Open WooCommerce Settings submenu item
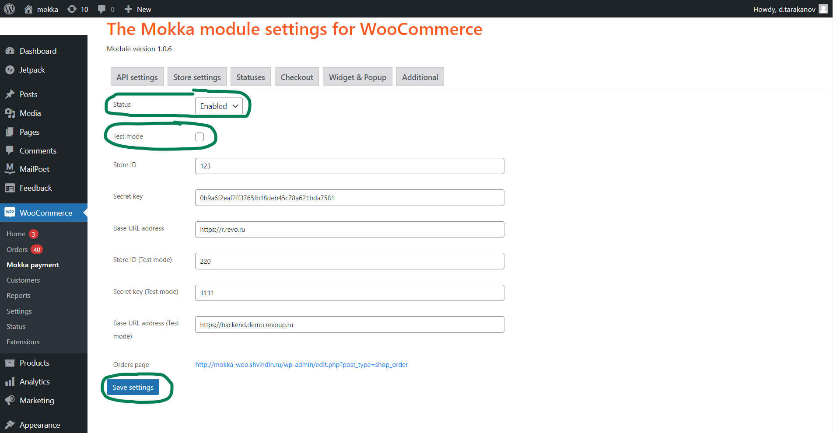Image resolution: width=833 pixels, height=433 pixels. pyautogui.click(x=19, y=311)
